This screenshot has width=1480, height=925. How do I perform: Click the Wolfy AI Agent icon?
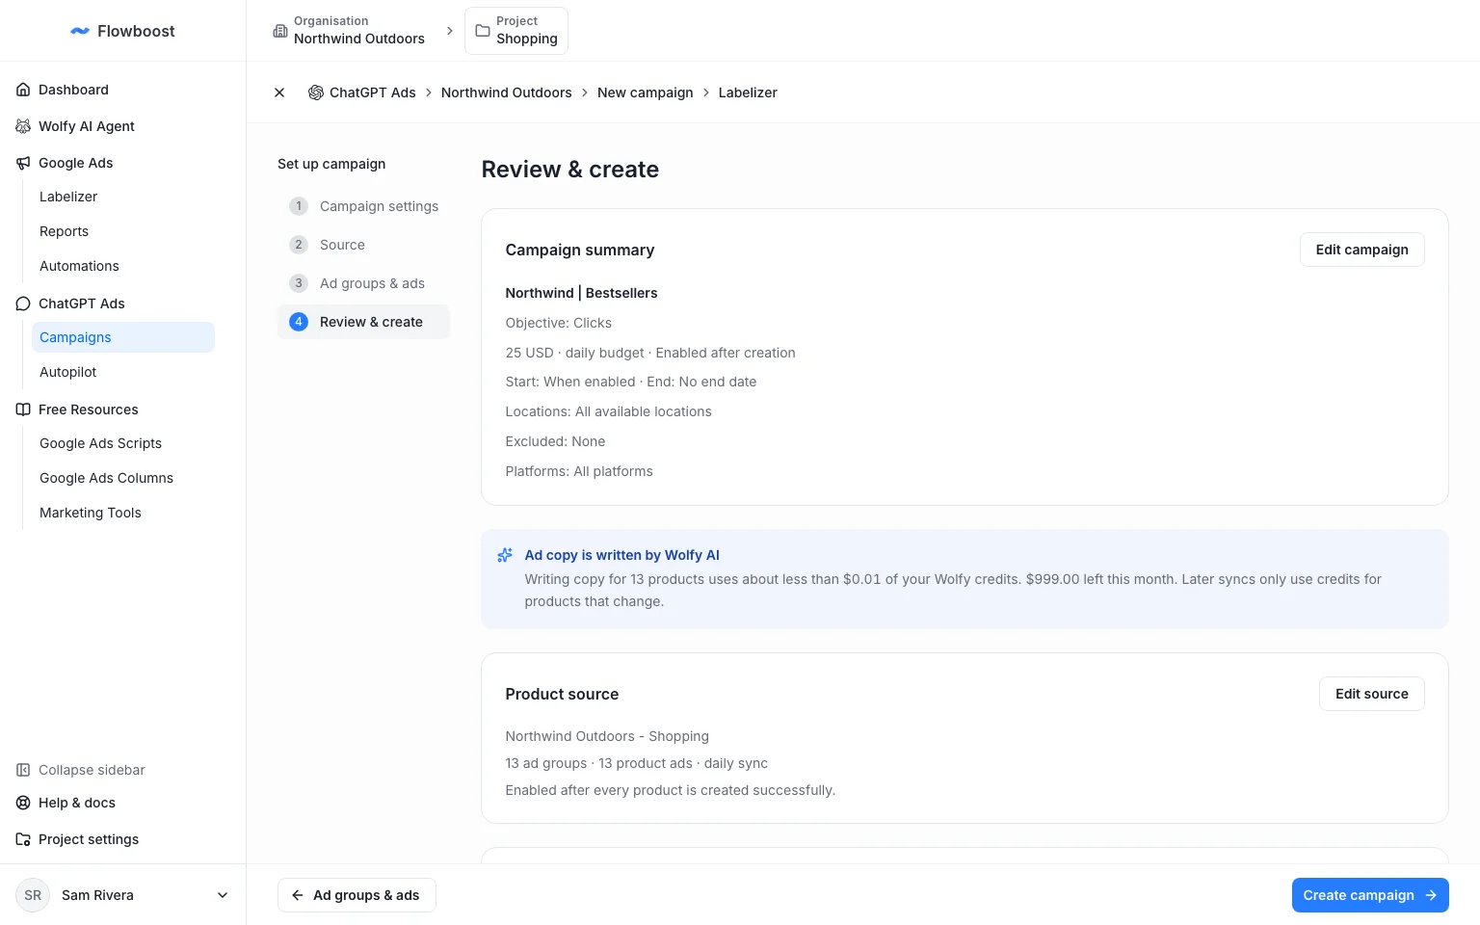pyautogui.click(x=23, y=126)
